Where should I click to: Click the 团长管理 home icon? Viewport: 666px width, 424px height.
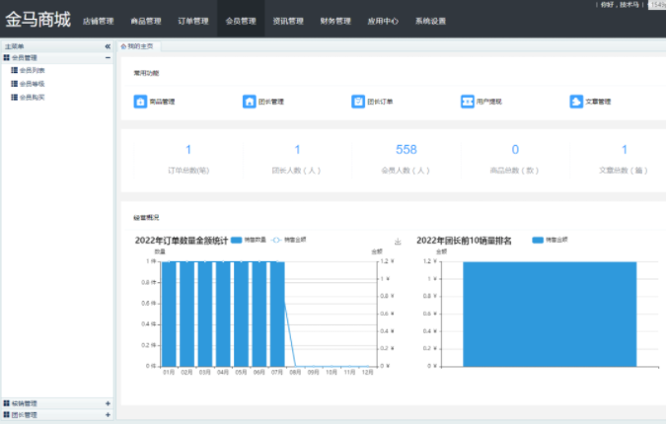point(249,102)
